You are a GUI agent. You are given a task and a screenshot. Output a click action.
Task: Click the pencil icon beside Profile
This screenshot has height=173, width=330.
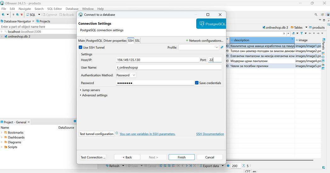222,47
